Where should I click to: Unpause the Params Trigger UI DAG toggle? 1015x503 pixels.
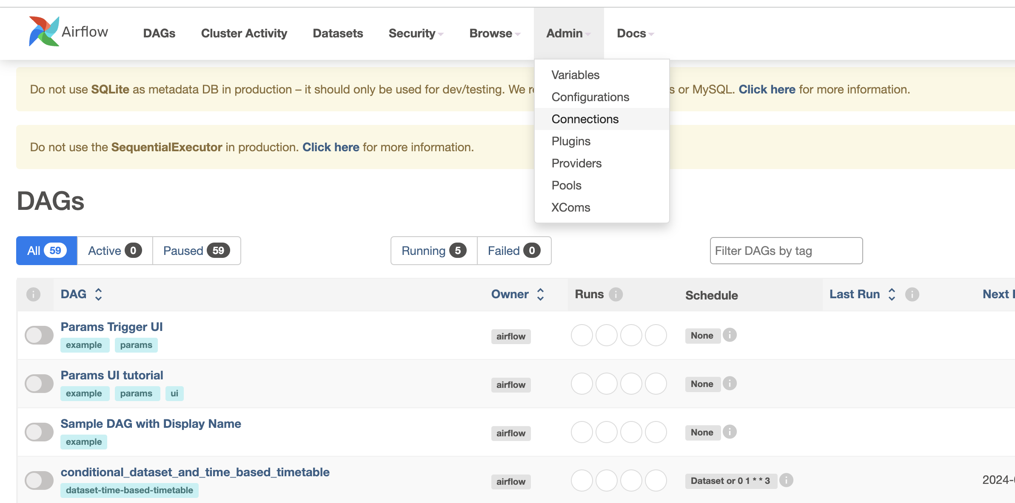click(39, 335)
